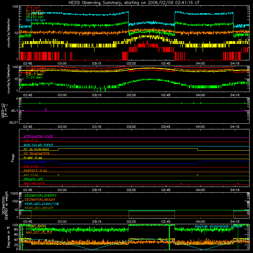Select the PARTICLE_FLAG label
Image resolution: width=253 pixels, height=253 pixels.
point(35,170)
